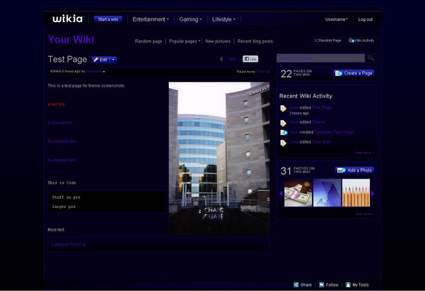The width and height of the screenshot is (425, 291).
Task: Click See more under the photos module
Action: (365, 214)
